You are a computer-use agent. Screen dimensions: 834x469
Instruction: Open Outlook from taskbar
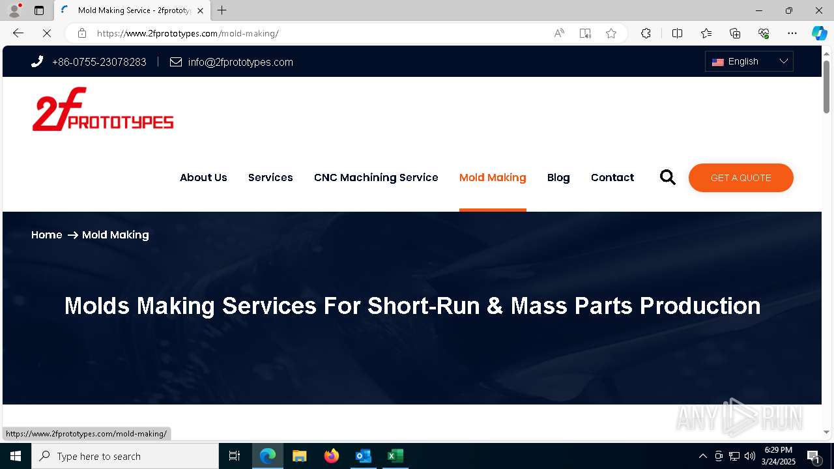(x=363, y=456)
